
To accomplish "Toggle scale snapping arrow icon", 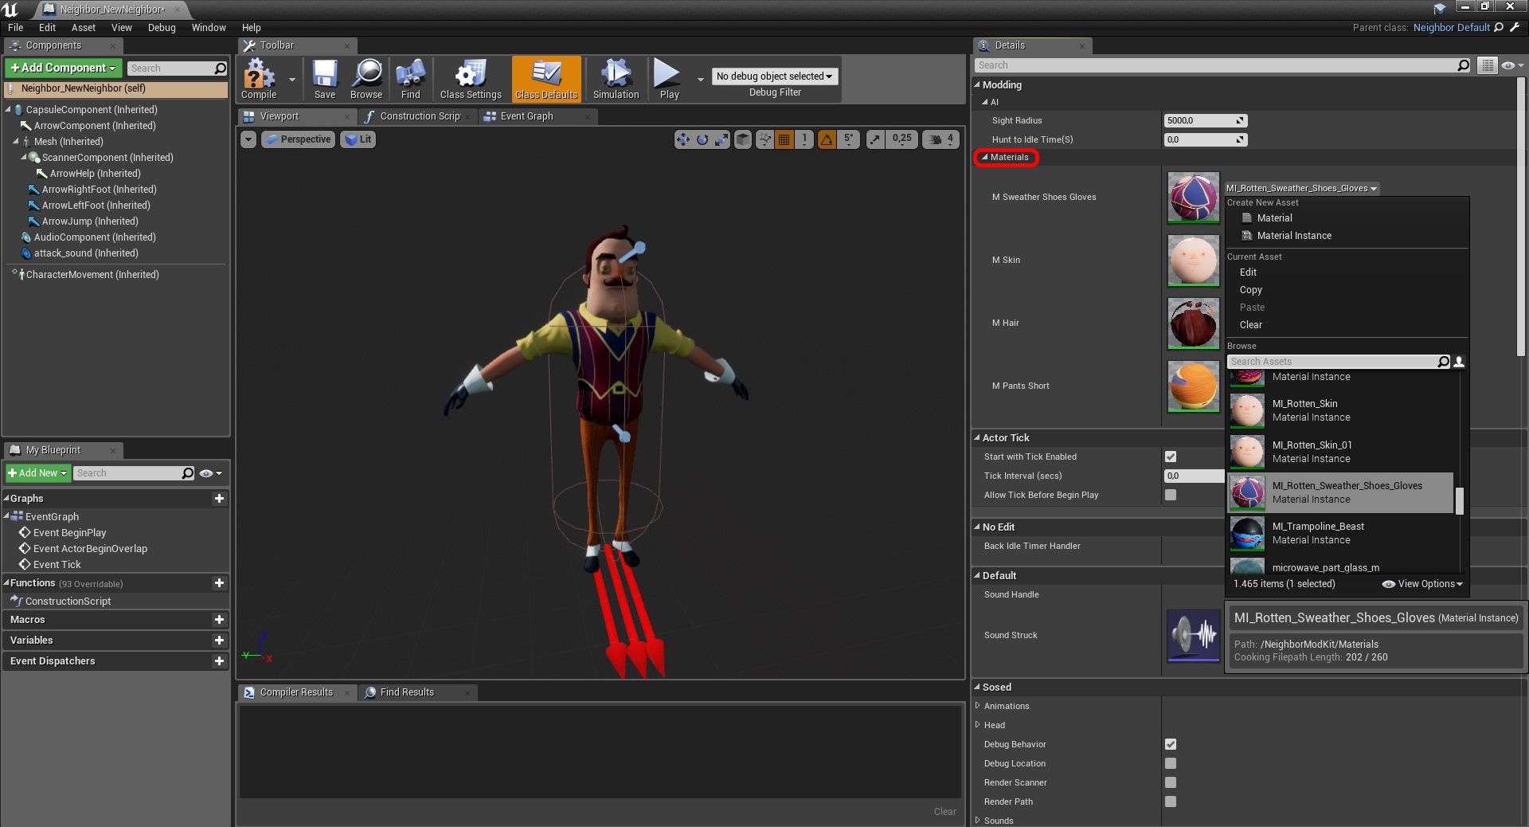I will (x=875, y=139).
